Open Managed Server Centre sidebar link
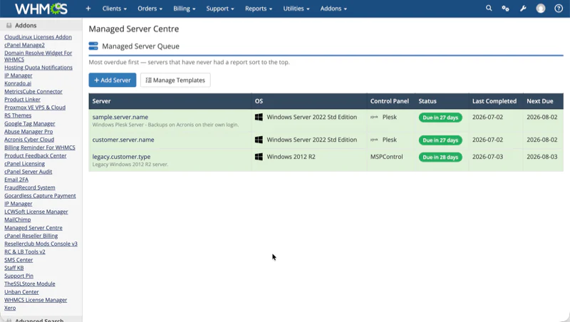This screenshot has width=570, height=322. pyautogui.click(x=33, y=227)
